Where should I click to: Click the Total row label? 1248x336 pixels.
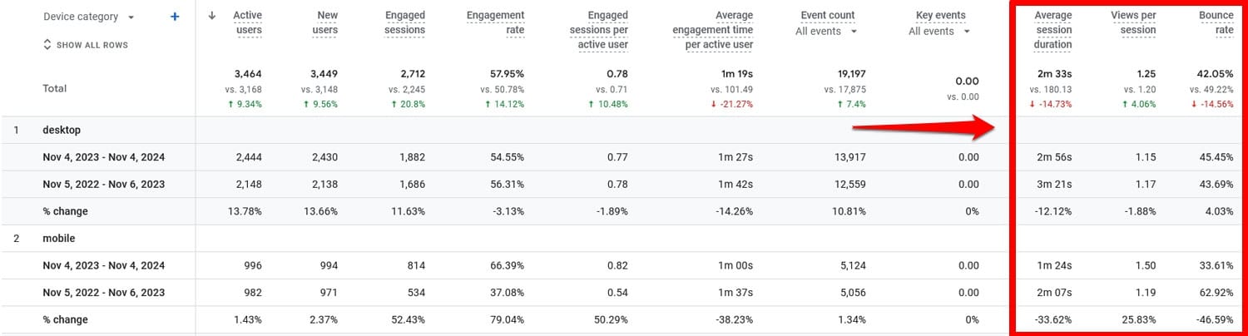(x=54, y=88)
